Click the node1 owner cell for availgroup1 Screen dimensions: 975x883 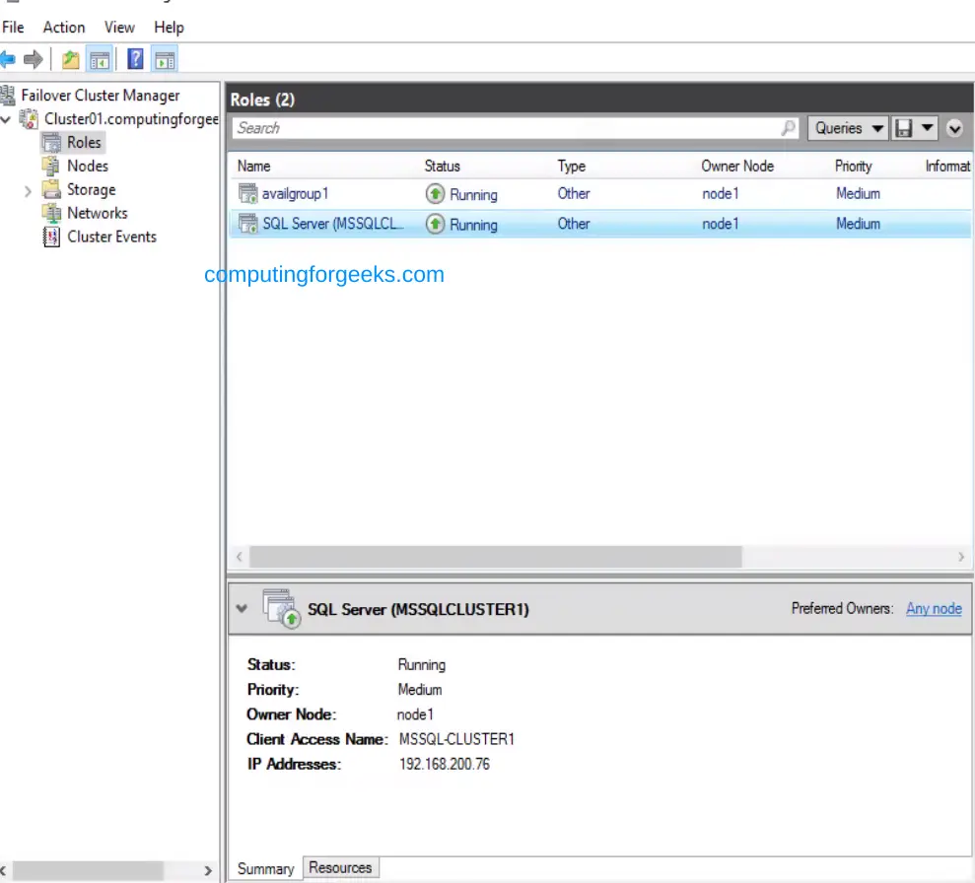click(720, 194)
